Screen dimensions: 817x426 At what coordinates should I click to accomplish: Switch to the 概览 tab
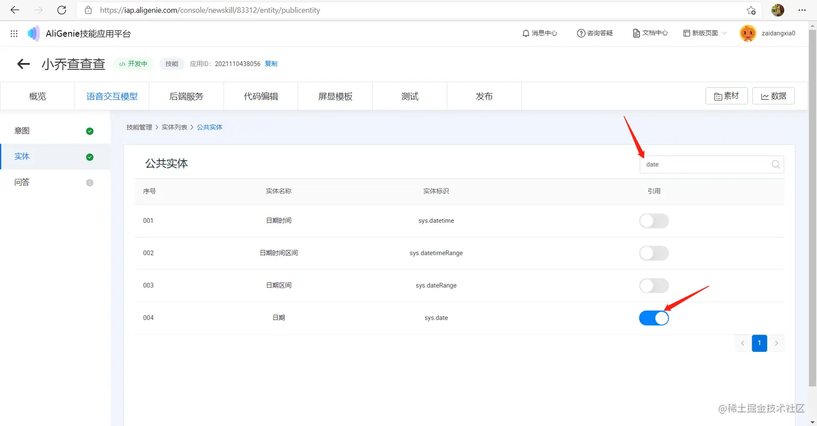[38, 96]
